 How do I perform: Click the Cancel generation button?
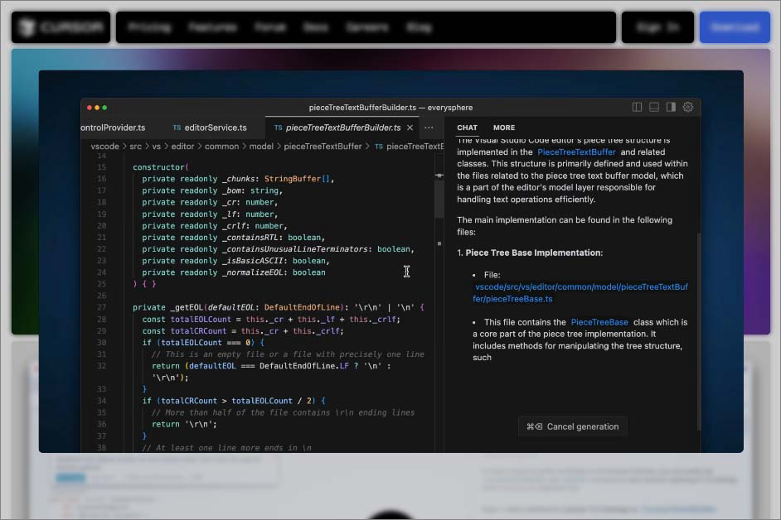coord(572,426)
